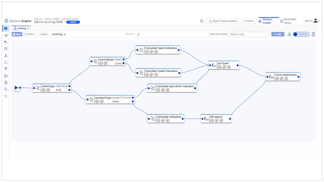Screen dimensions: 324x182
Task: Open the lab flask icon in sidebar
Action: pos(6,83)
